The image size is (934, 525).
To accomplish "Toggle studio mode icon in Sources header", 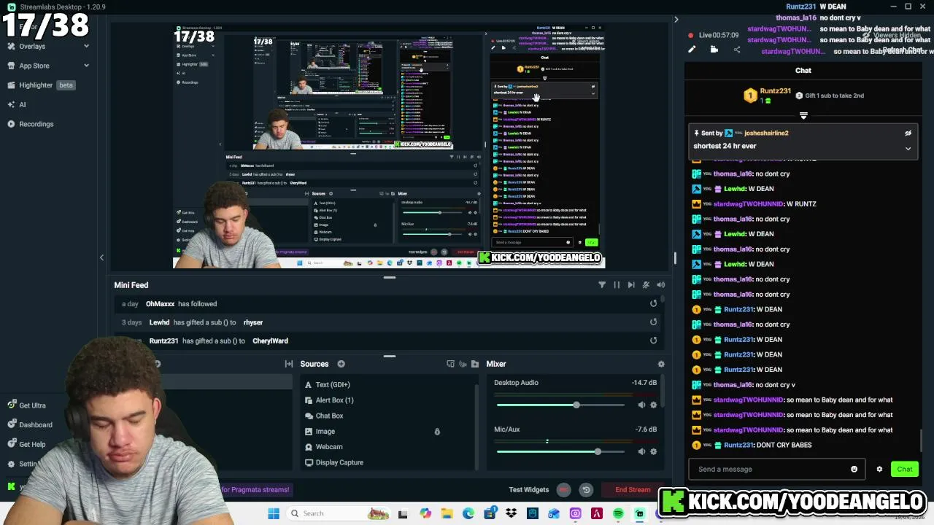I will click(x=450, y=364).
